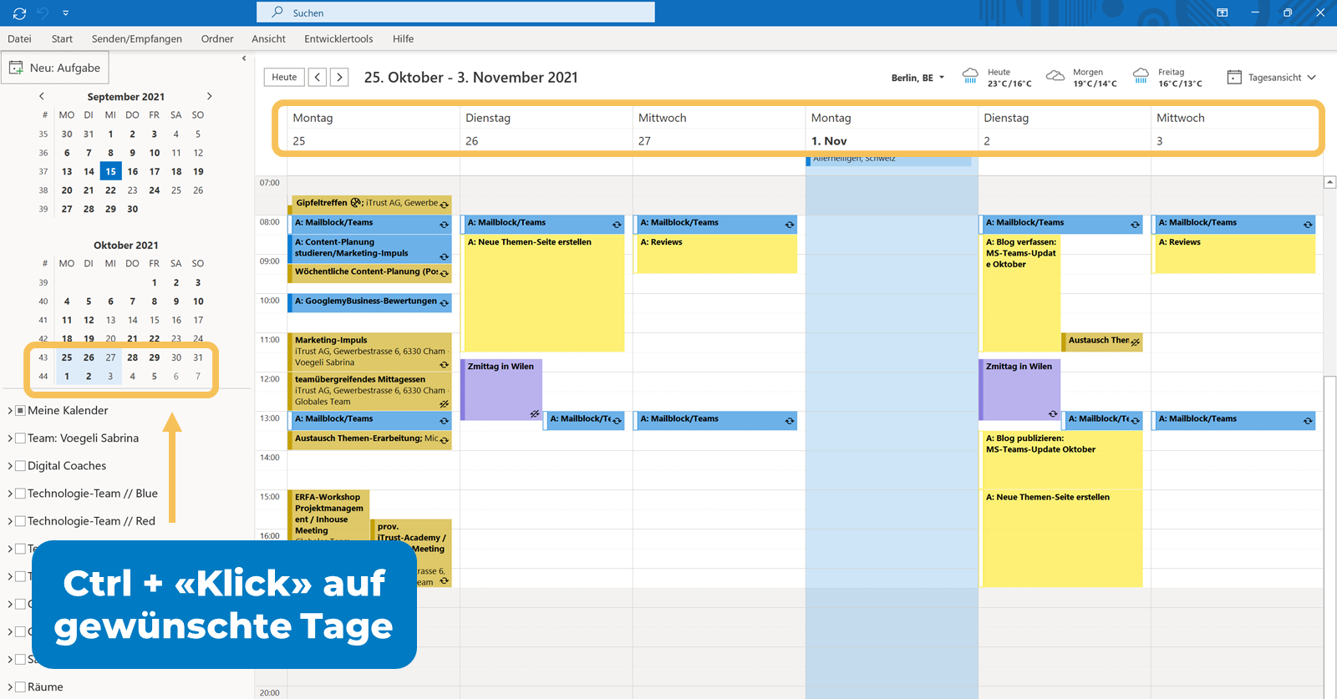The image size is (1337, 699).
Task: Check the Team: Voegeli Sabrina calendar box
Action: tap(21, 438)
